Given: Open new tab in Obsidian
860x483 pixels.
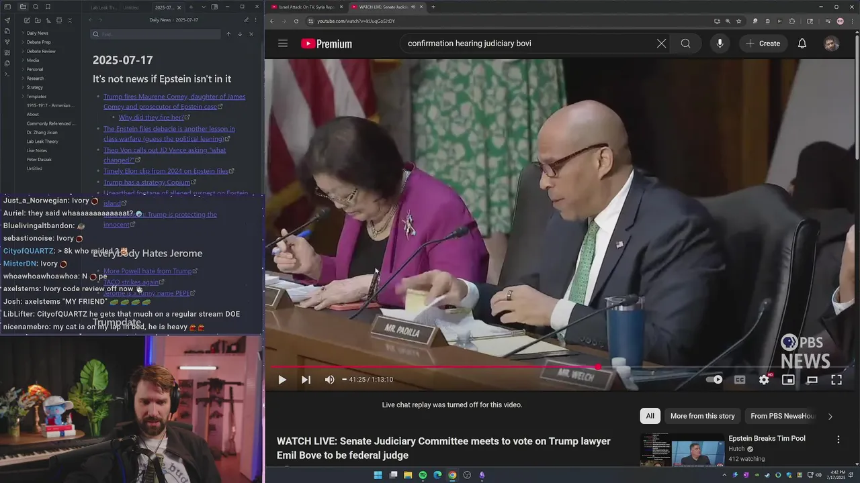Looking at the screenshot, I should (x=191, y=7).
